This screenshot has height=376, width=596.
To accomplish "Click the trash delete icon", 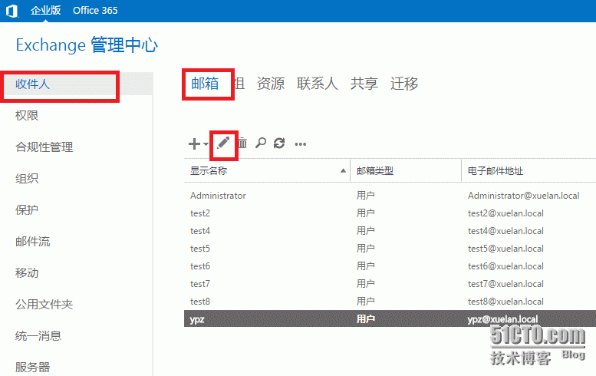I will pyautogui.click(x=242, y=143).
